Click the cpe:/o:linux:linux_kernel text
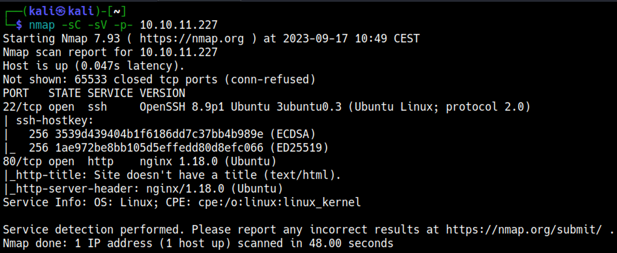 [279, 203]
